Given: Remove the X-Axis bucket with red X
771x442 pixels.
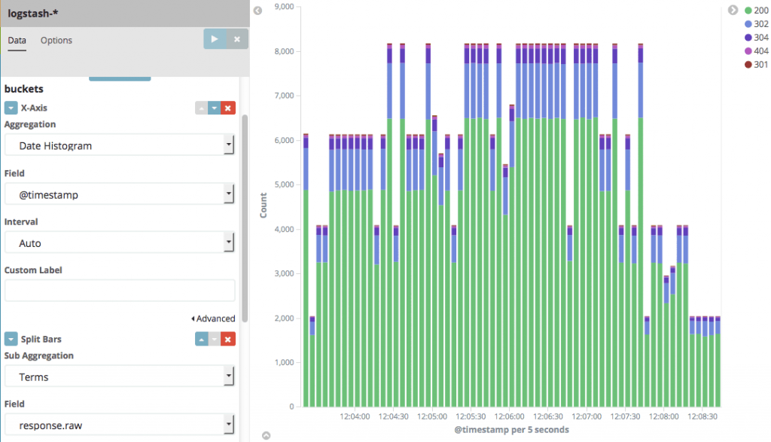Looking at the screenshot, I should click(x=228, y=108).
